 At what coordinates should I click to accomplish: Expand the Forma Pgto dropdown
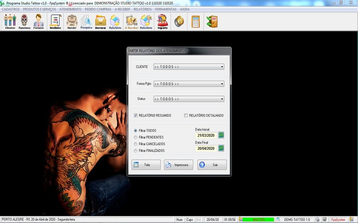[x=222, y=84]
